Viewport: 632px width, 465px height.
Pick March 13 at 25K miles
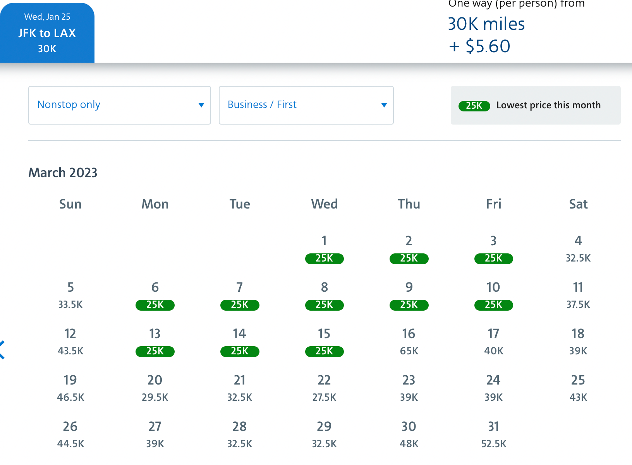155,342
